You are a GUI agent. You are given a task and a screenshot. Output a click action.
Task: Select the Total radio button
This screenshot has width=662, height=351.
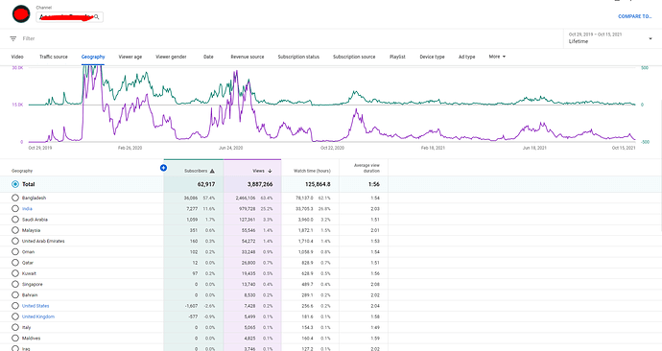(x=15, y=184)
